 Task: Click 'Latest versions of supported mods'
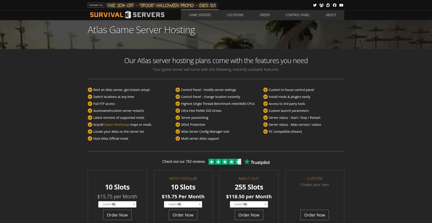pos(119,118)
